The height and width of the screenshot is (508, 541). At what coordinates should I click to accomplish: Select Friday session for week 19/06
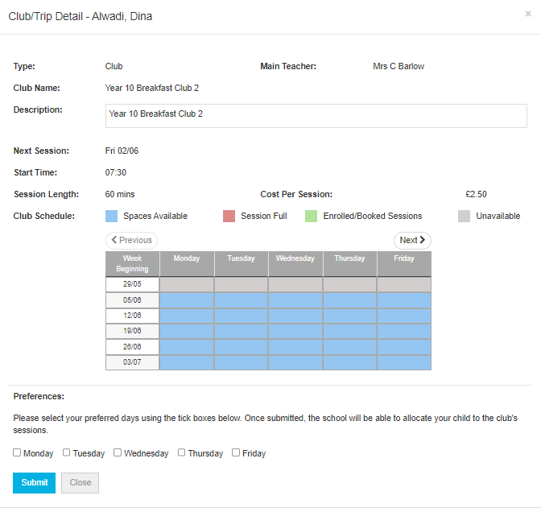click(404, 332)
